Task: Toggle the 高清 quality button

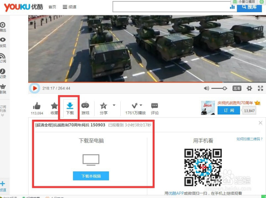Action: coord(237,88)
